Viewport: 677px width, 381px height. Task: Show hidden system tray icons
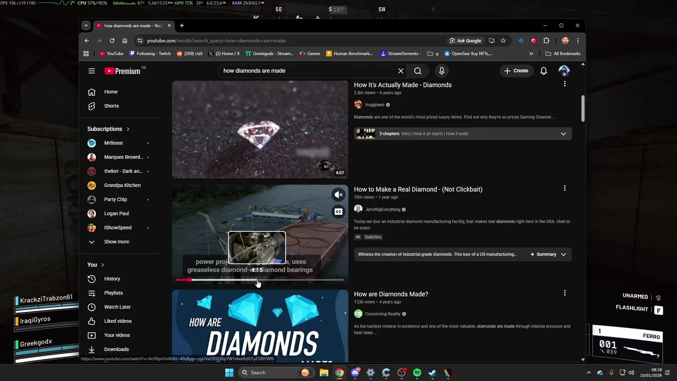[x=590, y=373]
